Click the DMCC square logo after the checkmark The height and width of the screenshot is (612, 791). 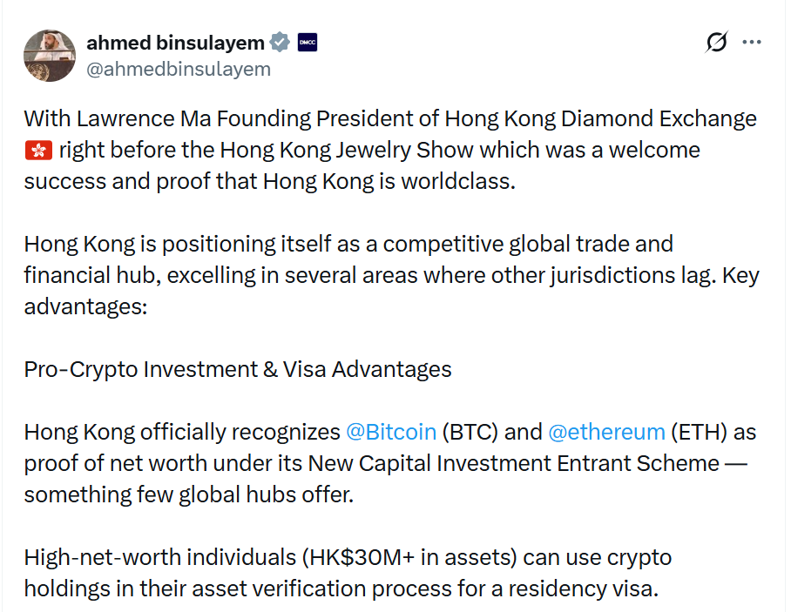[x=306, y=41]
